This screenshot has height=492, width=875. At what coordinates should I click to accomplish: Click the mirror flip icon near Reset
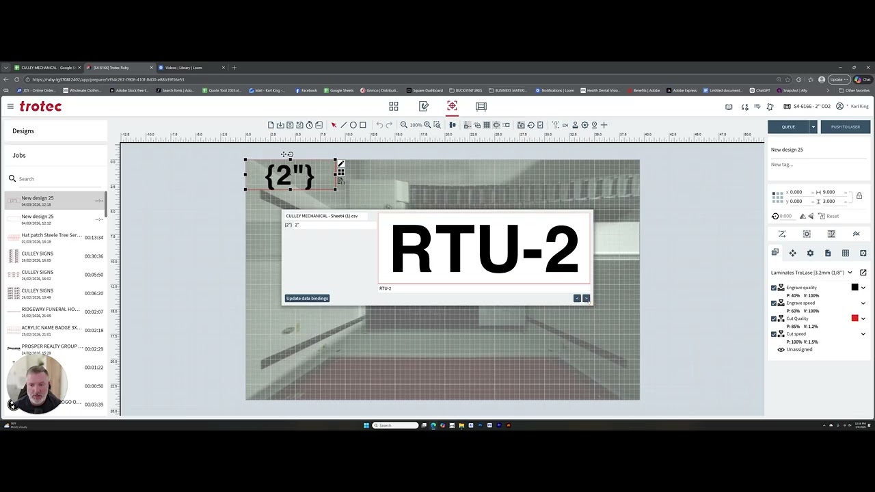coord(811,216)
